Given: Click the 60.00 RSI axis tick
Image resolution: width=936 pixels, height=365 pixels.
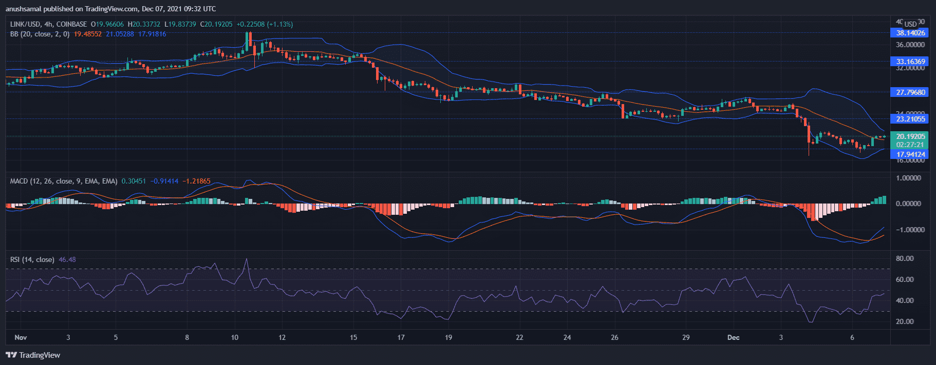Looking at the screenshot, I should [x=905, y=279].
